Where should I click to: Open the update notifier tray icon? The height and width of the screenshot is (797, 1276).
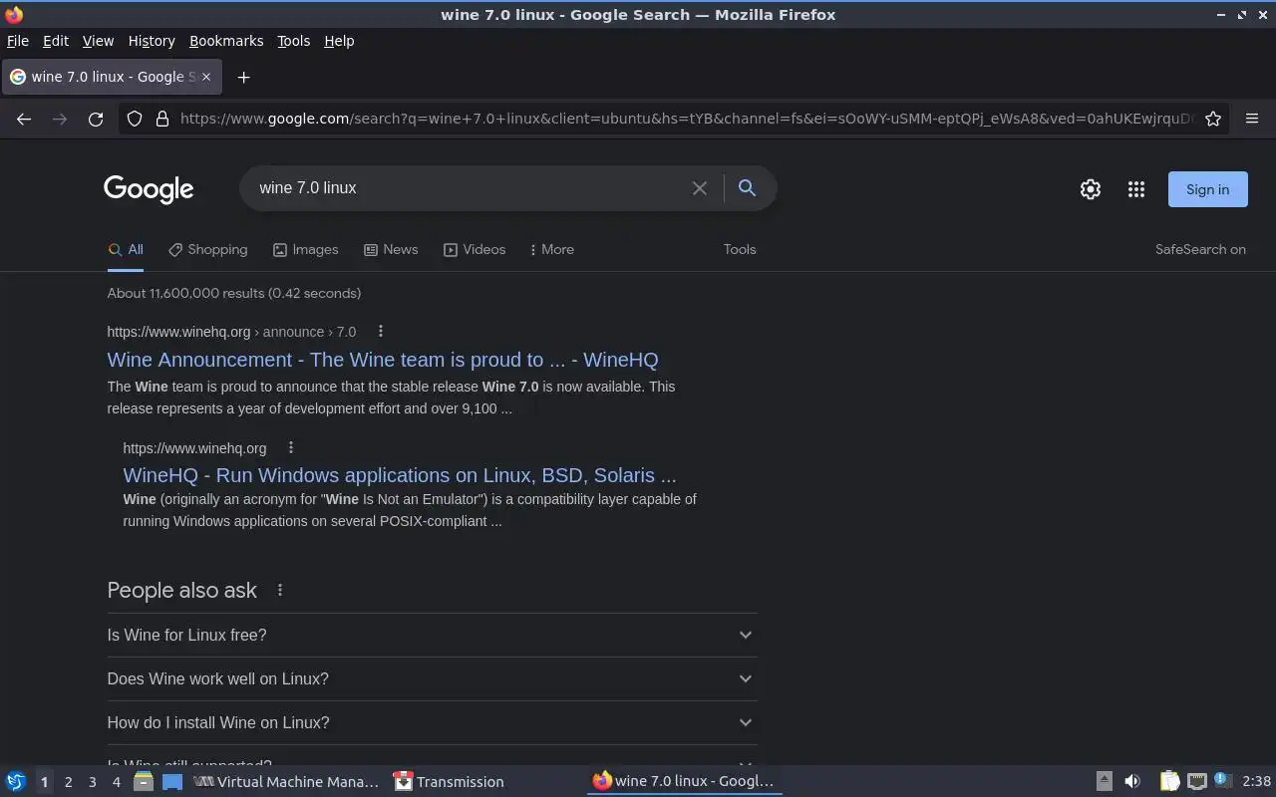[x=1223, y=781]
